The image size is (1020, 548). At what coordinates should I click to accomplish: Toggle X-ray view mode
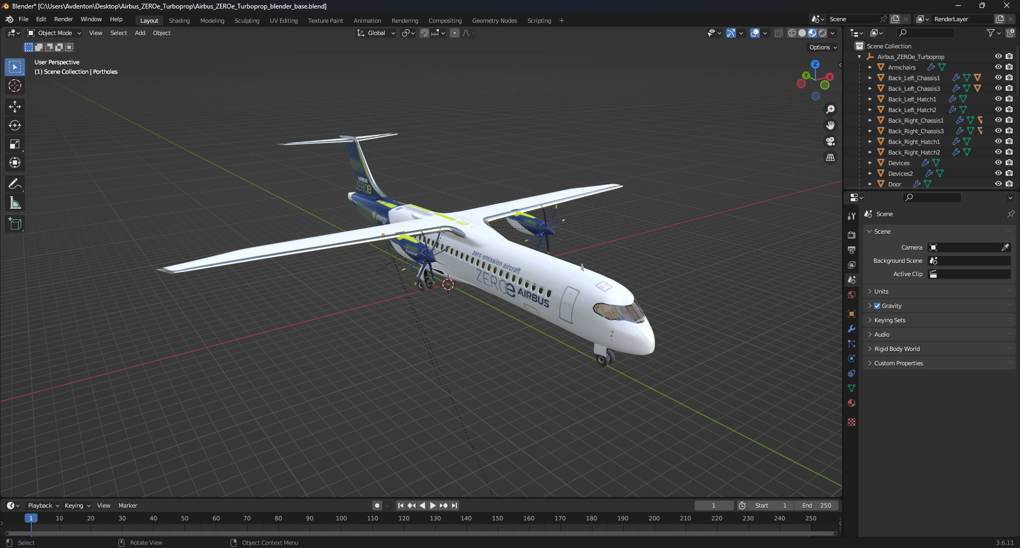(x=778, y=33)
